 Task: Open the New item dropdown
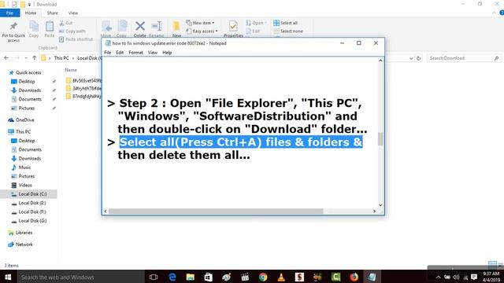pos(200,23)
